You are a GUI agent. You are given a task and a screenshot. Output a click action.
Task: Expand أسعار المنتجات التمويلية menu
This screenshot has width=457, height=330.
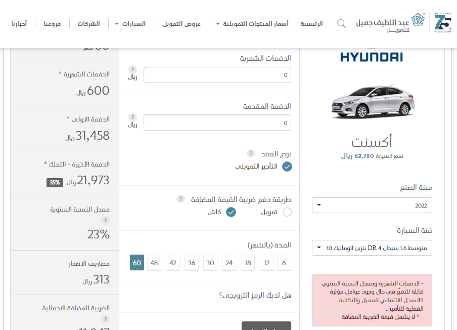pos(252,24)
